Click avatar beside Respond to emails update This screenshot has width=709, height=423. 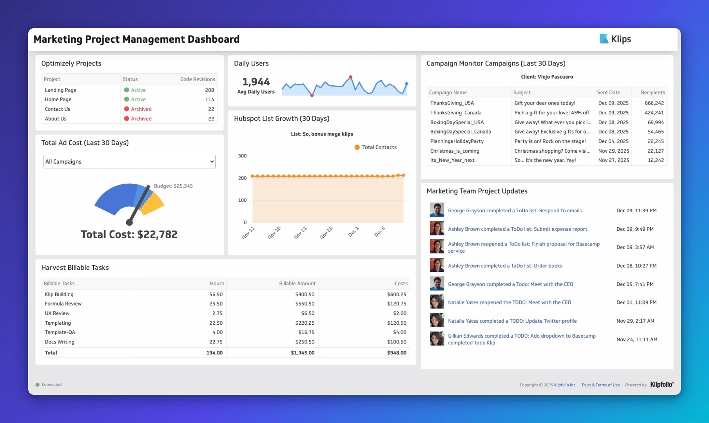(437, 210)
